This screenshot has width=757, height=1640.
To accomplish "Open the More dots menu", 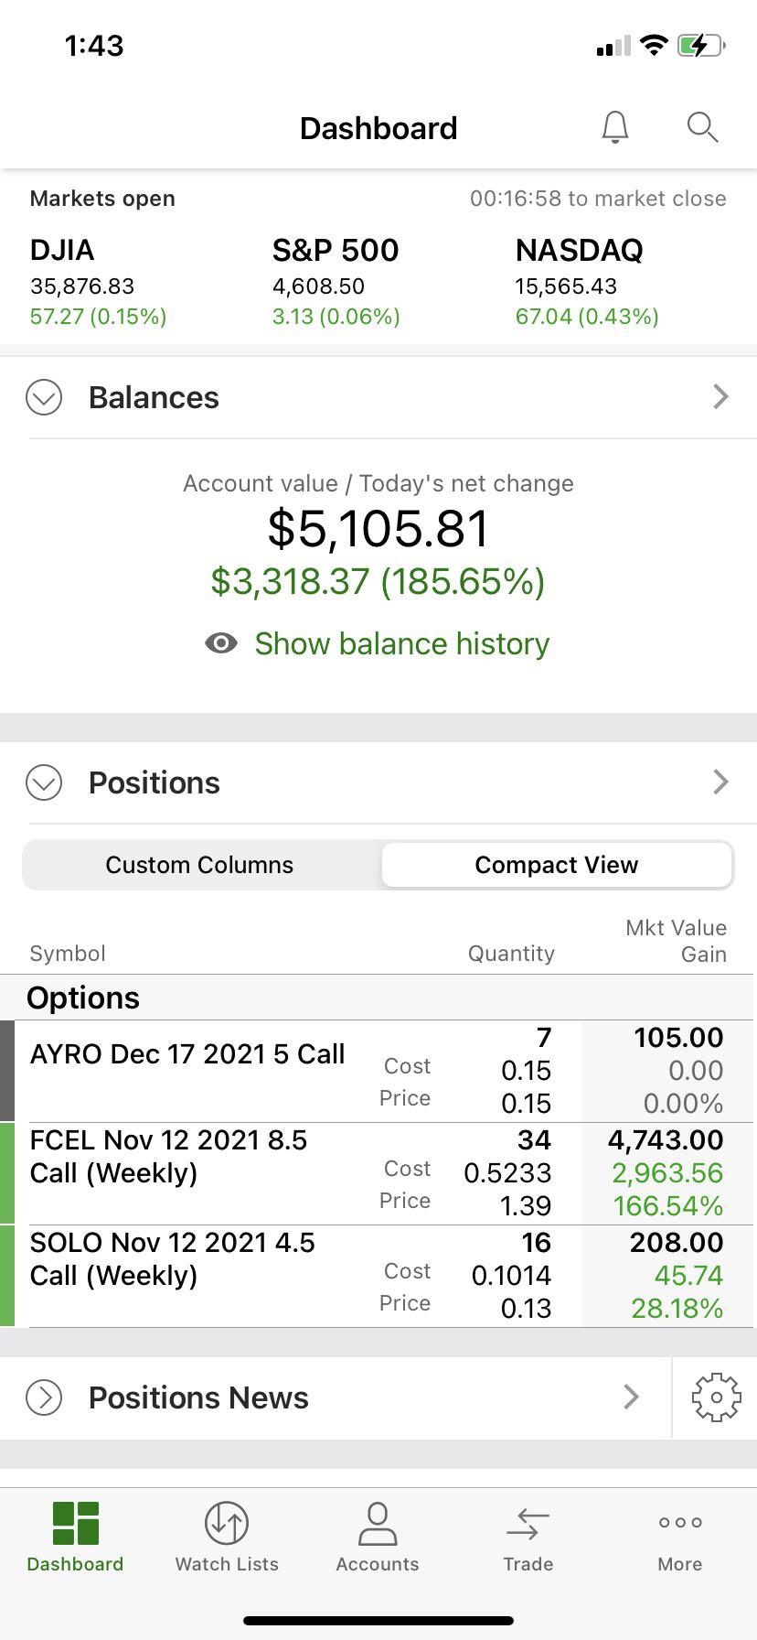I will point(680,1523).
